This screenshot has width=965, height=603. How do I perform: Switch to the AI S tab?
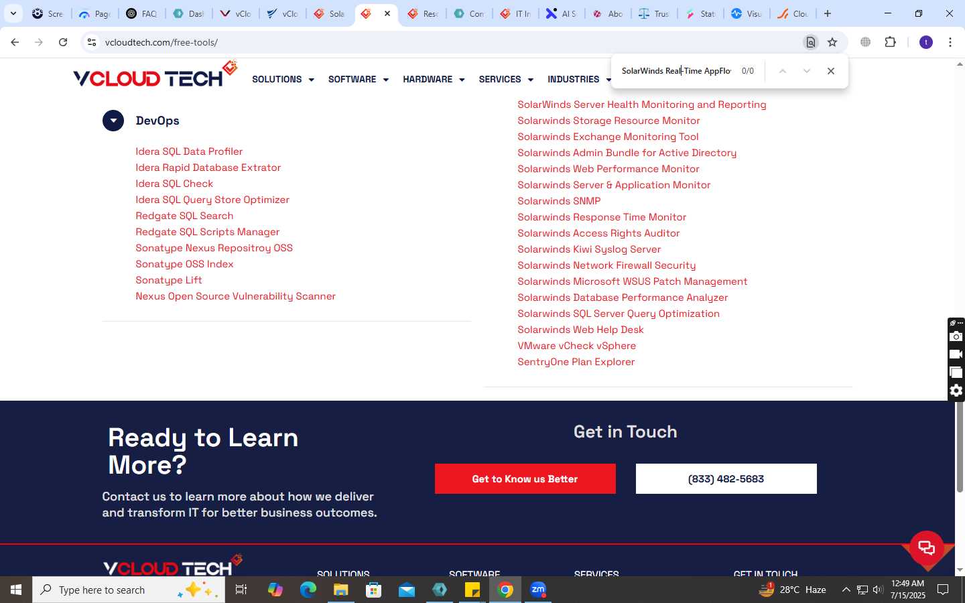tap(561, 13)
